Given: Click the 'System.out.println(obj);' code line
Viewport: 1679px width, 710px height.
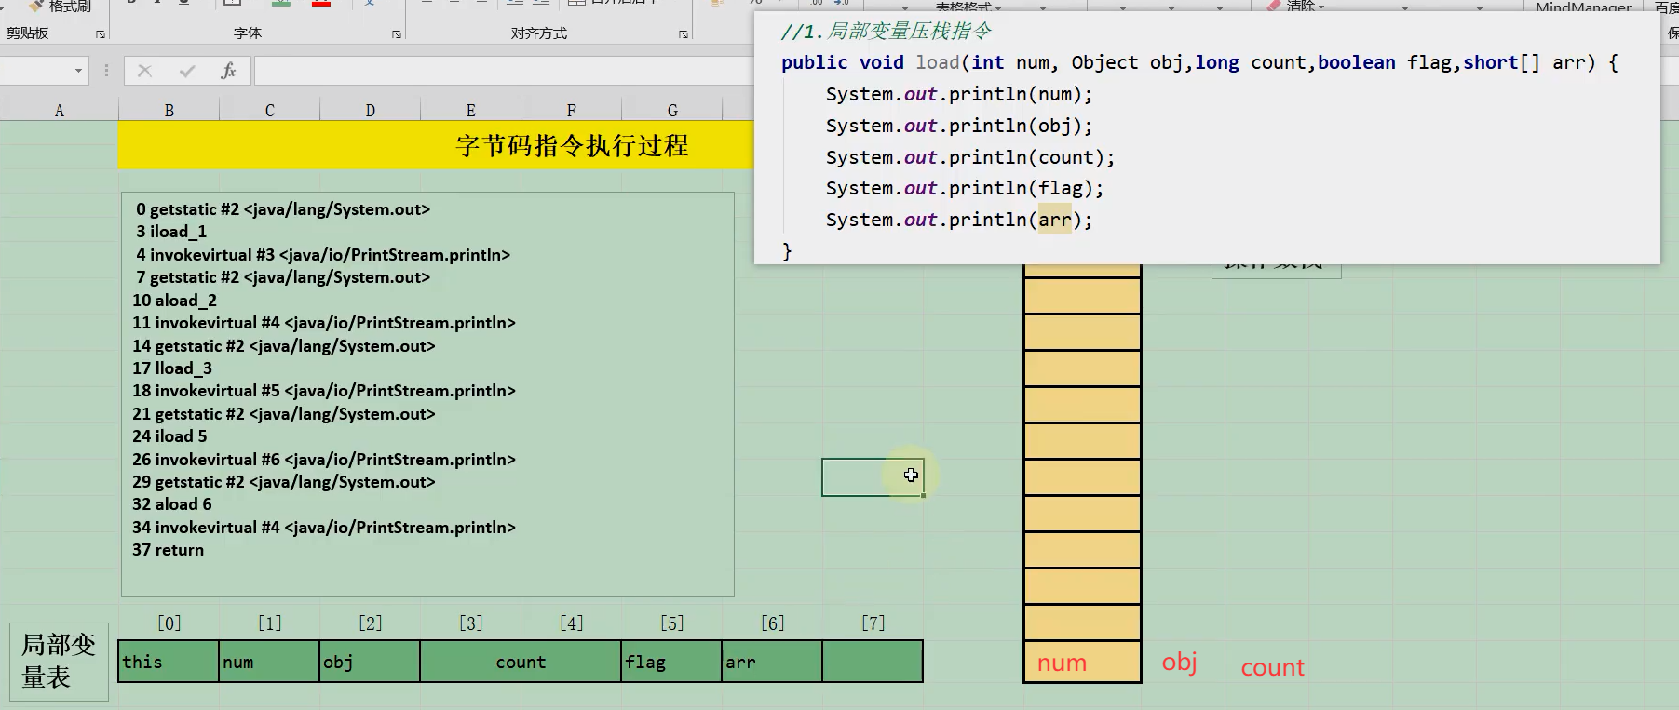Looking at the screenshot, I should point(959,126).
